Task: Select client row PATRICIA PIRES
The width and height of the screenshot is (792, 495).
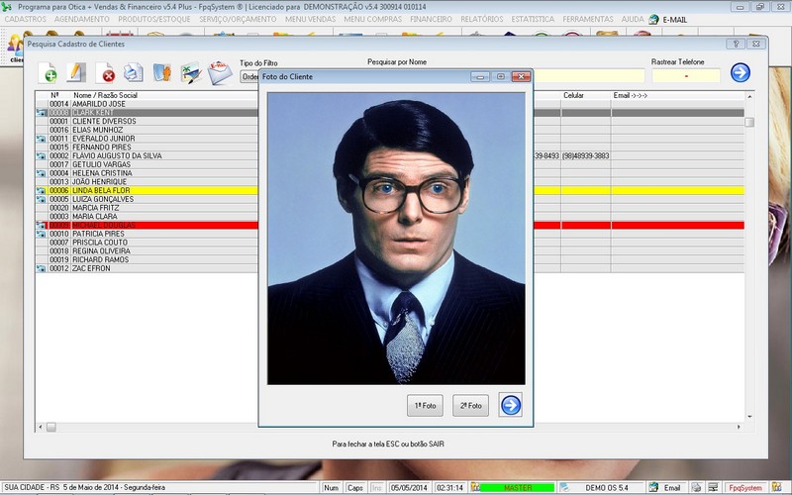Action: (147, 234)
